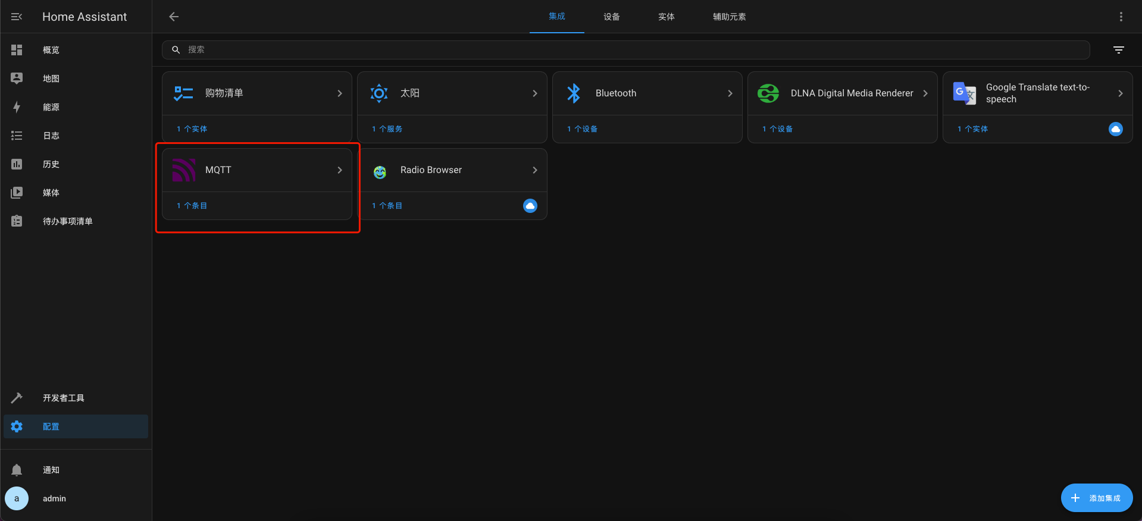
Task: Open the 1 个实体 link under 购物清单
Action: click(192, 129)
